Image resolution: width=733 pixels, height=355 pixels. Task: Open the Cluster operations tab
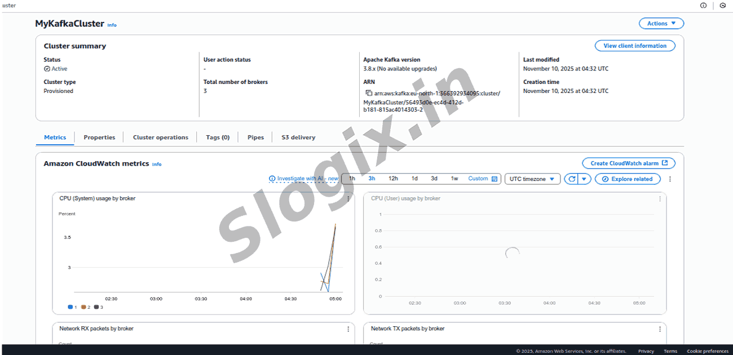click(x=161, y=137)
